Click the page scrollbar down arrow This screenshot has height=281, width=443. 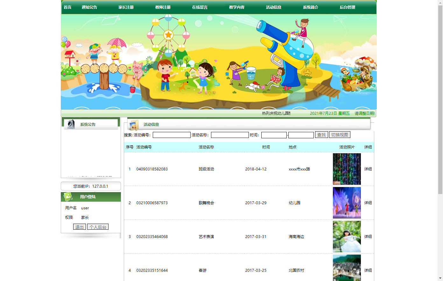pyautogui.click(x=441, y=279)
